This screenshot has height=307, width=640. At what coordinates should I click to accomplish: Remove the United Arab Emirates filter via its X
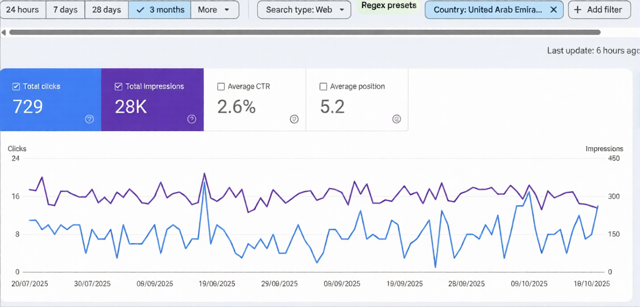tap(553, 9)
